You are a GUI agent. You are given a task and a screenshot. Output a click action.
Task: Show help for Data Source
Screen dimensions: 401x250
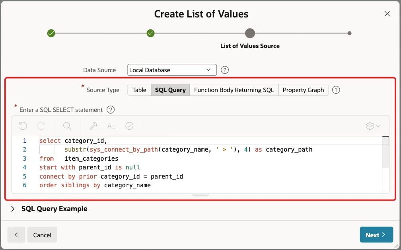point(224,70)
